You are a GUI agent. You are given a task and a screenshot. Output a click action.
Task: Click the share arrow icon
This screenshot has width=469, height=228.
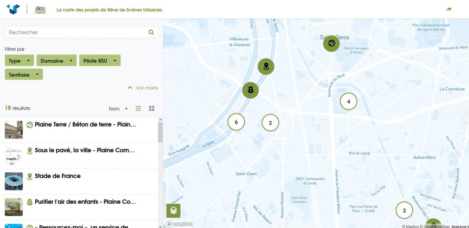[449, 9]
